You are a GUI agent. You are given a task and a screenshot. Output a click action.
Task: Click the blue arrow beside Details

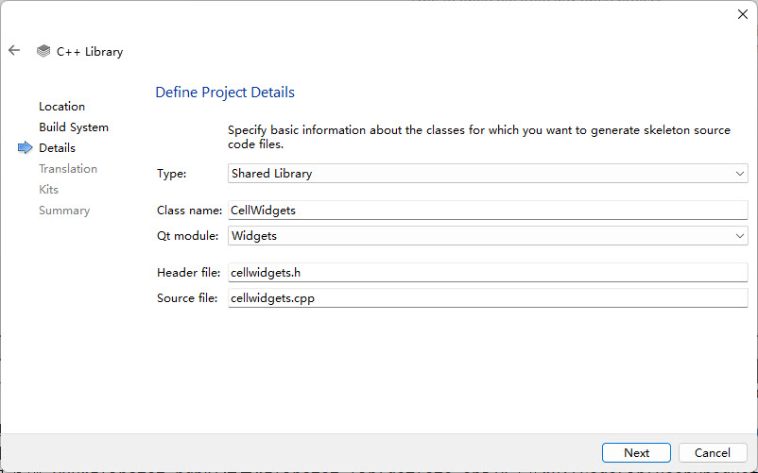pos(26,147)
